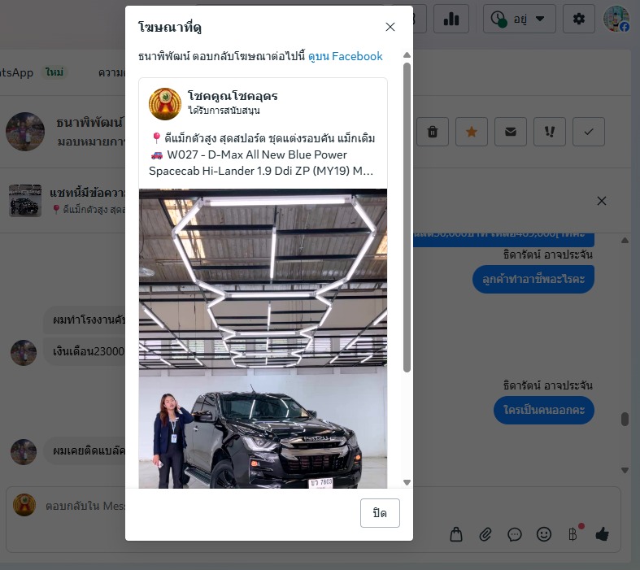Open saved replies speech bubble icon
Image resolution: width=640 pixels, height=570 pixels.
click(x=515, y=534)
